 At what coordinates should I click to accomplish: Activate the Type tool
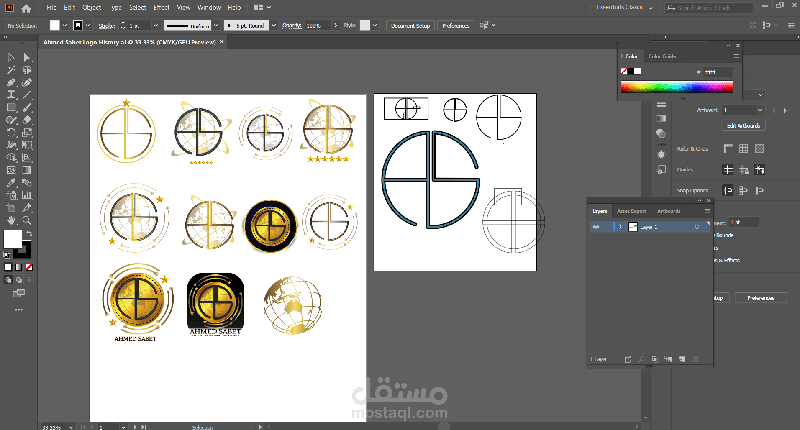click(x=11, y=95)
